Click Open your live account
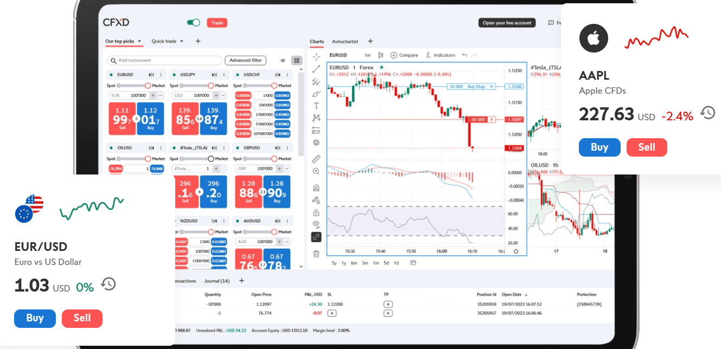This screenshot has height=349, width=721. pos(506,23)
